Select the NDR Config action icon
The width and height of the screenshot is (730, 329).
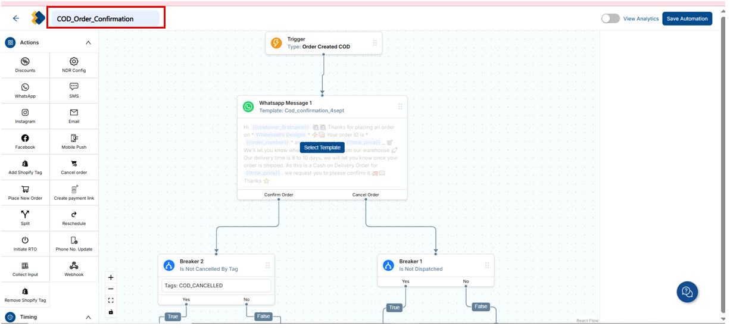(x=74, y=62)
